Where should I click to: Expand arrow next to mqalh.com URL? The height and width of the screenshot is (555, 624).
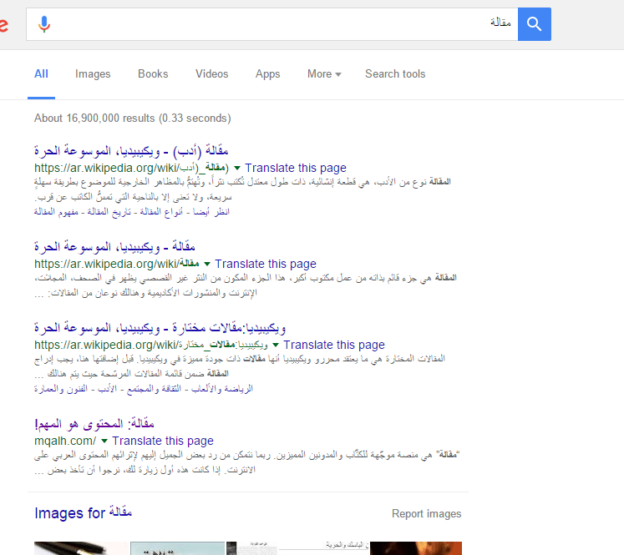click(x=104, y=441)
